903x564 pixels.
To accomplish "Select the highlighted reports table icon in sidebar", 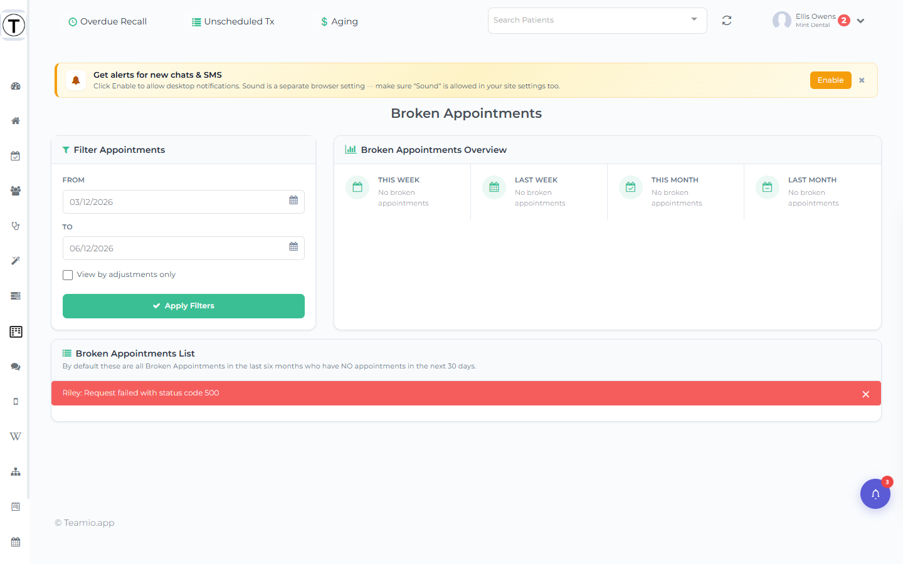I will [x=16, y=332].
